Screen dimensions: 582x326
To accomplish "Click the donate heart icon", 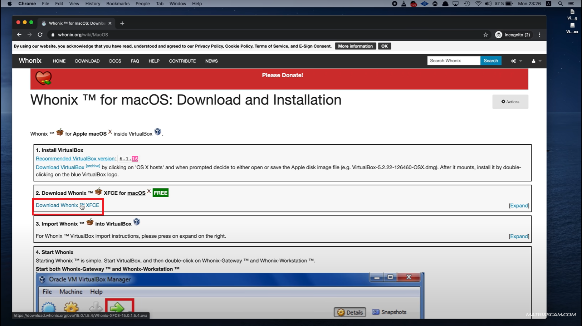I will click(43, 78).
